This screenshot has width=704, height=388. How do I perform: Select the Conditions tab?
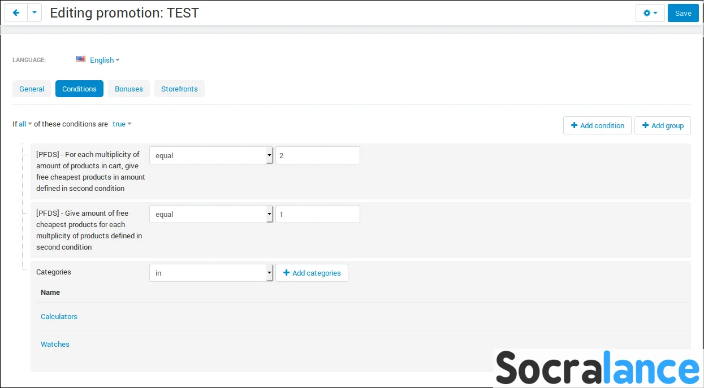click(x=79, y=89)
